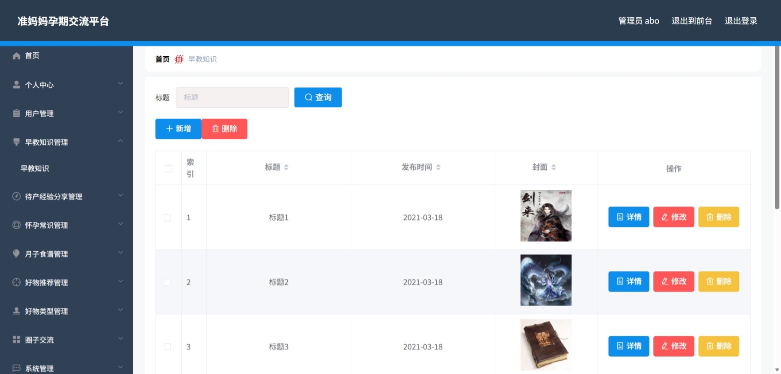This screenshot has width=781, height=374.
Task: Expand 月子食谱管理 chevron
Action: 120,253
